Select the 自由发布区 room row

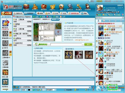[22, 44]
